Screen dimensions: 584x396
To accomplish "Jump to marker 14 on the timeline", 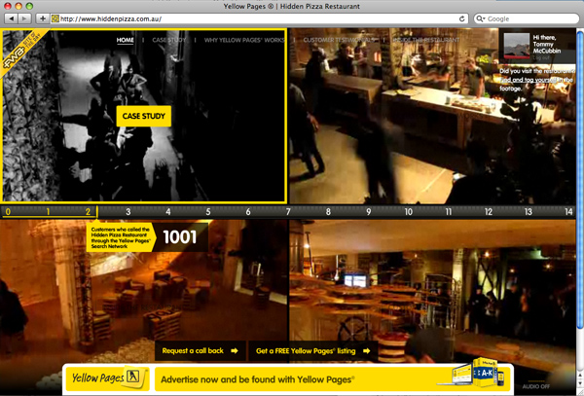I will [568, 212].
